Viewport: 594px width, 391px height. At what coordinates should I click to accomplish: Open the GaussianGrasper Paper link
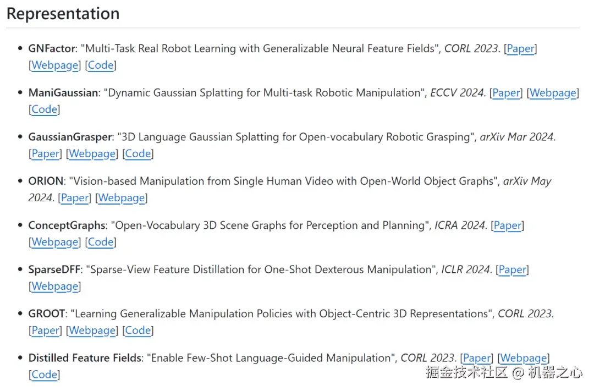[46, 154]
